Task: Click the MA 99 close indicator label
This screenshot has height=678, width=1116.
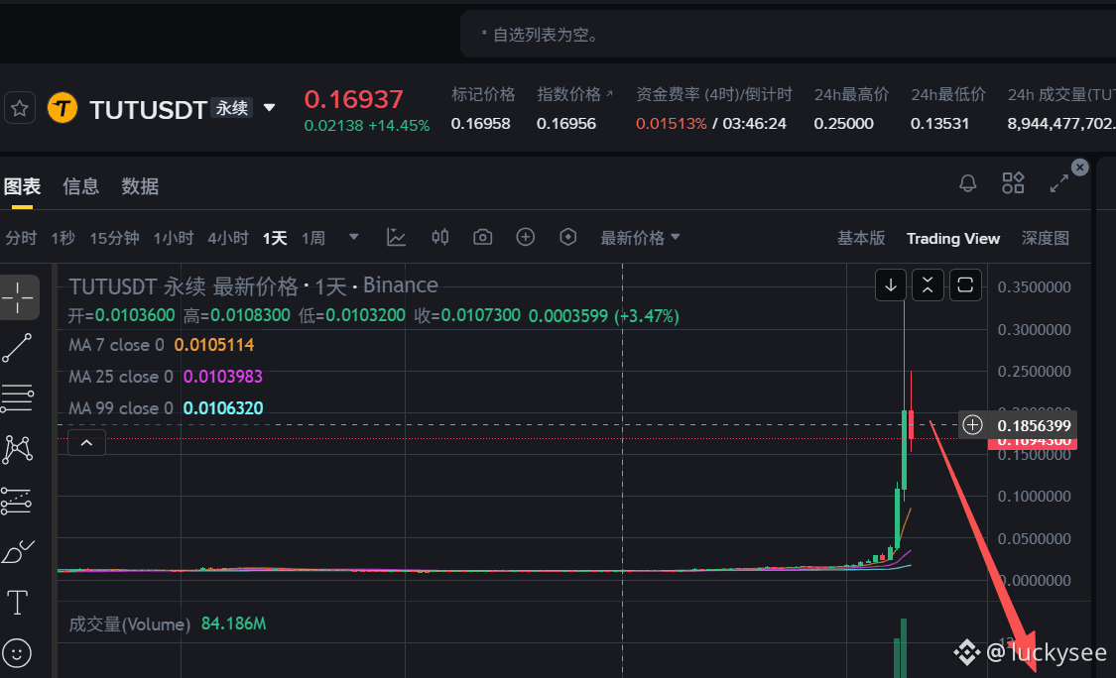Action: pos(121,408)
